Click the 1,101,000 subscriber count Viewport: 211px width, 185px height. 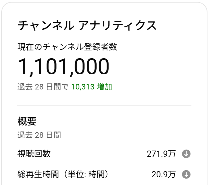pos(63,67)
